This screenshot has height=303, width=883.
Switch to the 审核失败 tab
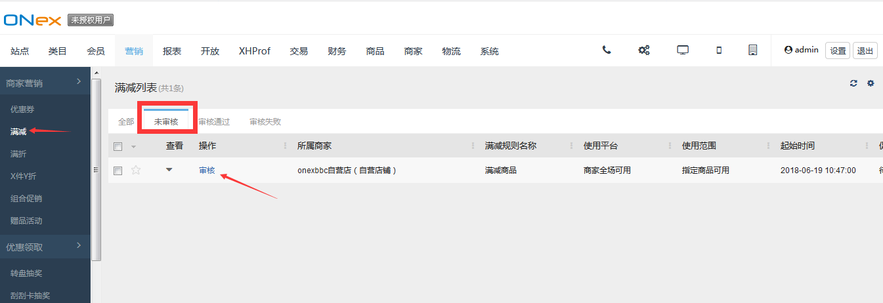click(265, 121)
